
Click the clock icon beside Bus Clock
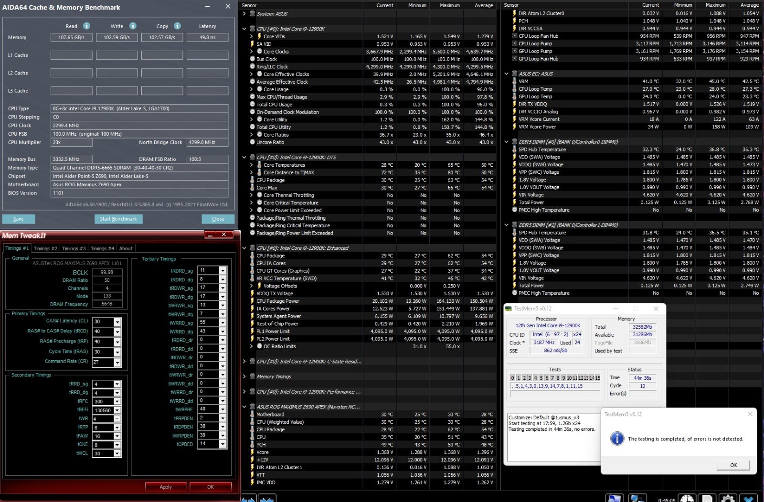point(253,59)
